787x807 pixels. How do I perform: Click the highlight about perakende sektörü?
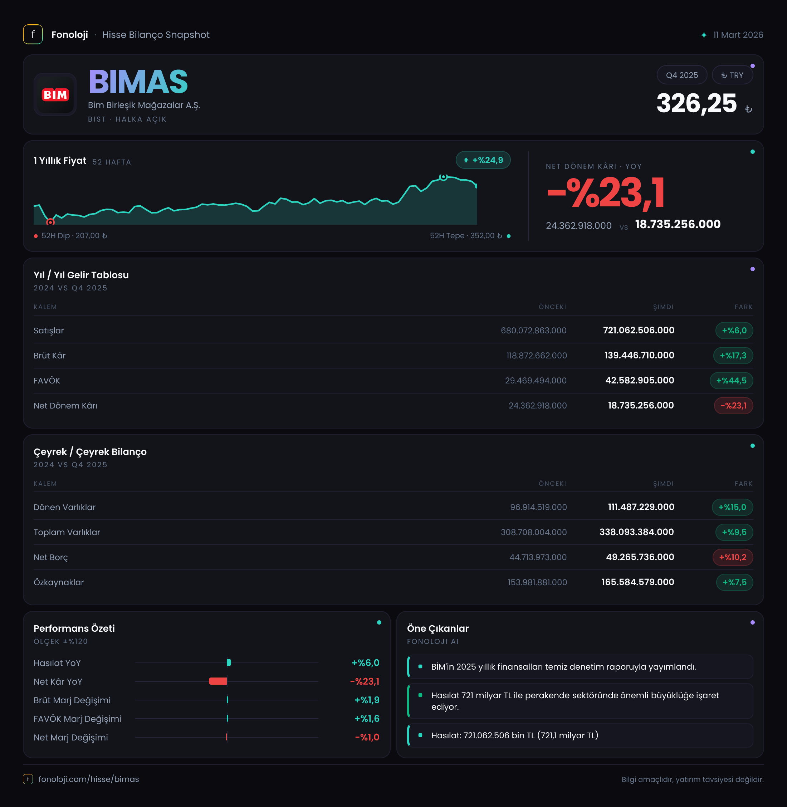click(580, 701)
